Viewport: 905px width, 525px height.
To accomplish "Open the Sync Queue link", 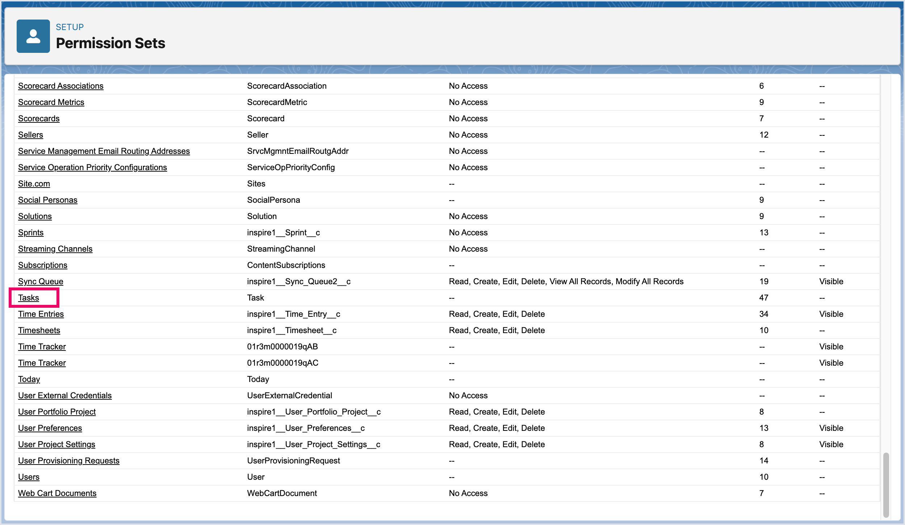I will point(41,281).
